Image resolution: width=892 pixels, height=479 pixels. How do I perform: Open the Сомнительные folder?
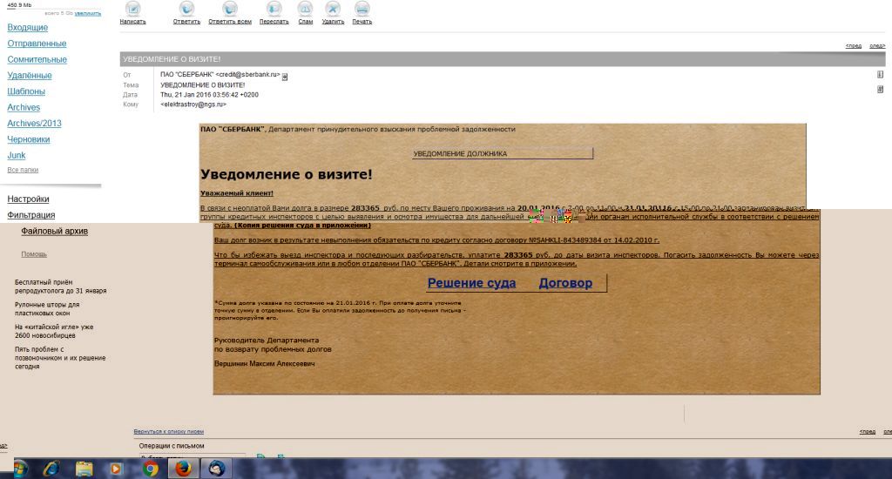(x=37, y=59)
